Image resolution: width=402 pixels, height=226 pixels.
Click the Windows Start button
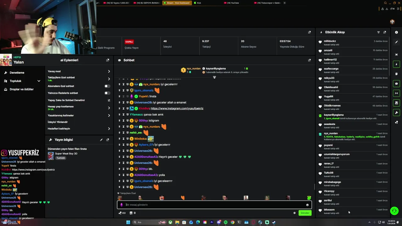tap(128, 222)
